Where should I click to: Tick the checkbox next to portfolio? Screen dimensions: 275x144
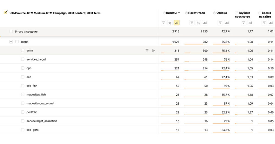coord(23,112)
